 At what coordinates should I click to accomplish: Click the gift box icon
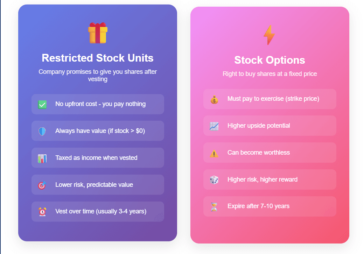pyautogui.click(x=98, y=33)
